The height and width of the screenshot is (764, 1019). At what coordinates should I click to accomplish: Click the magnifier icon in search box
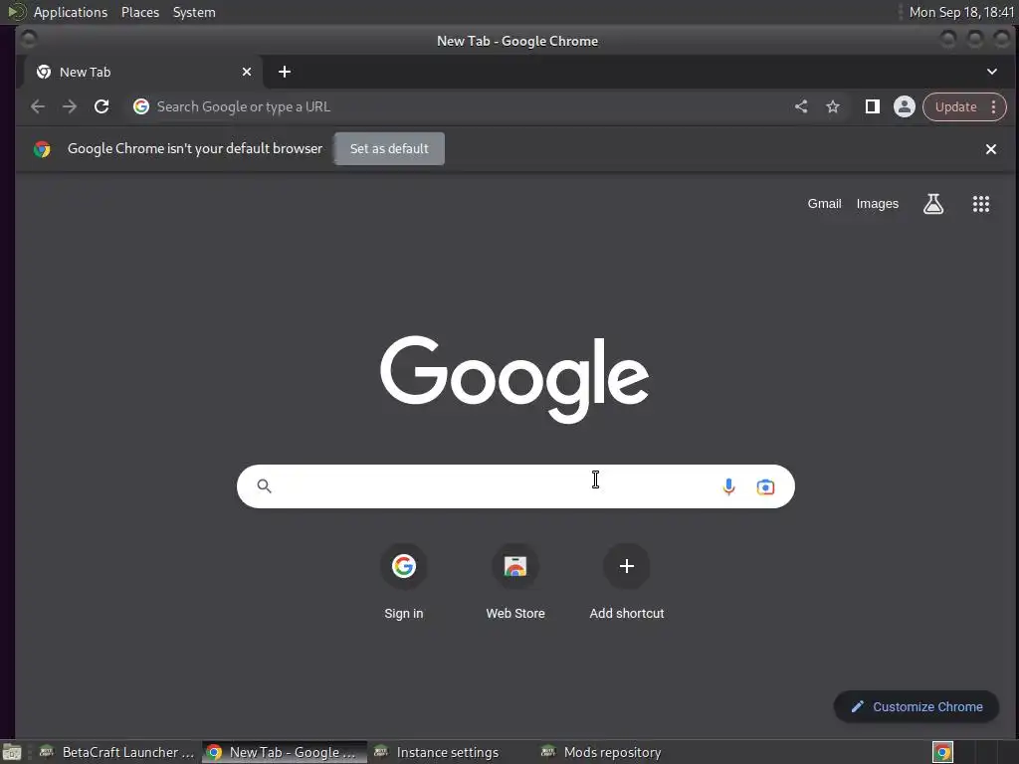pos(264,485)
